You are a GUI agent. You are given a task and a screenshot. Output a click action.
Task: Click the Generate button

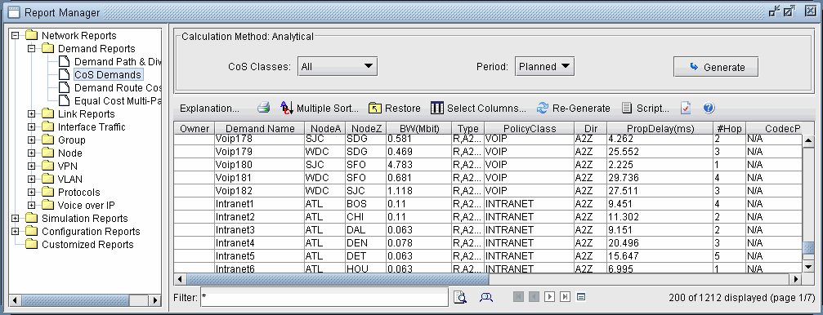pyautogui.click(x=716, y=67)
